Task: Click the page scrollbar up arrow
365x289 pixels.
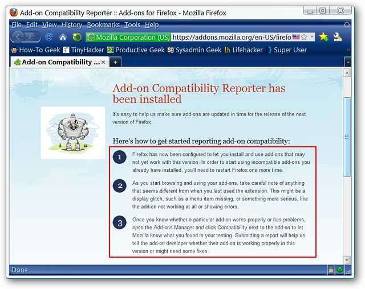Action: point(347,73)
